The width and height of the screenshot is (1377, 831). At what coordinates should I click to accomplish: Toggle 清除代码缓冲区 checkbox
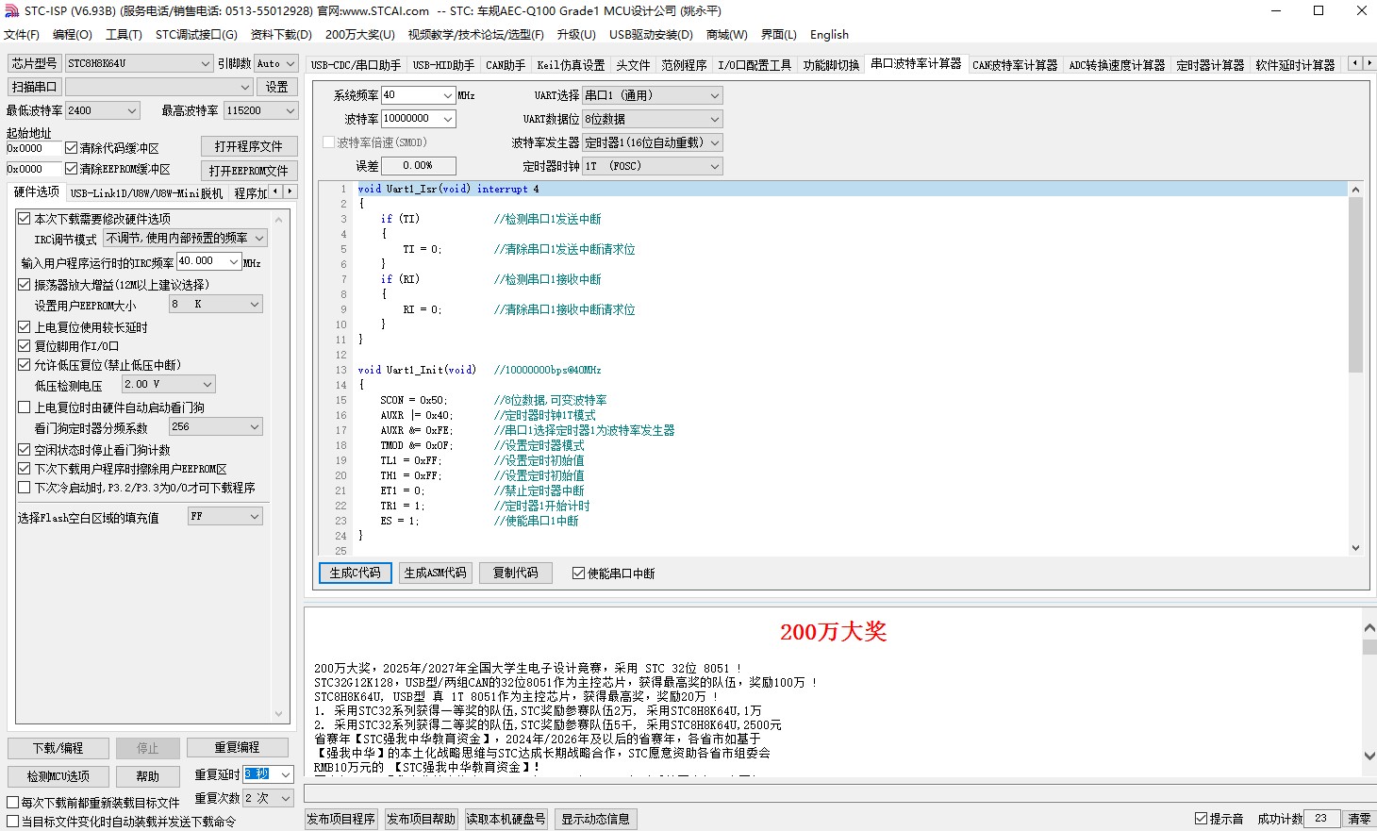[x=71, y=148]
